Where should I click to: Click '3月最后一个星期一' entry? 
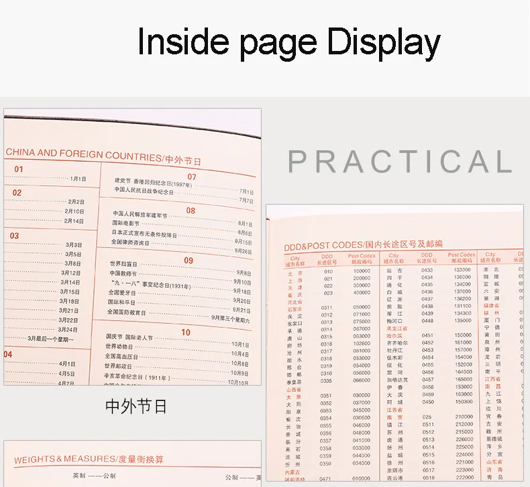point(50,339)
